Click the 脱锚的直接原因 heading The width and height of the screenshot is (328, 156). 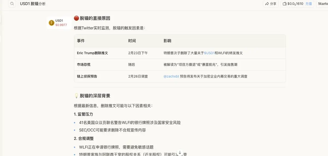click(x=95, y=18)
